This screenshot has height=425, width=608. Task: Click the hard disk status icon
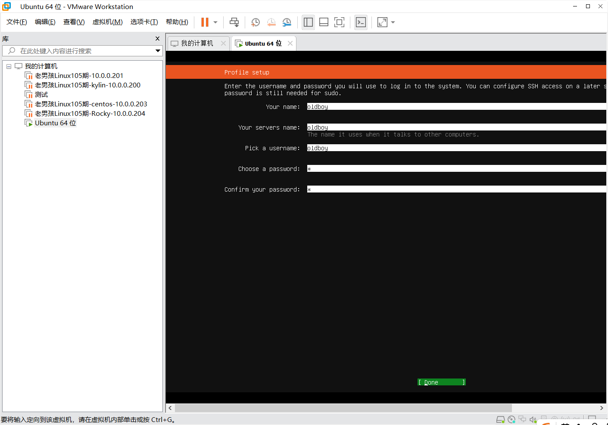point(500,420)
